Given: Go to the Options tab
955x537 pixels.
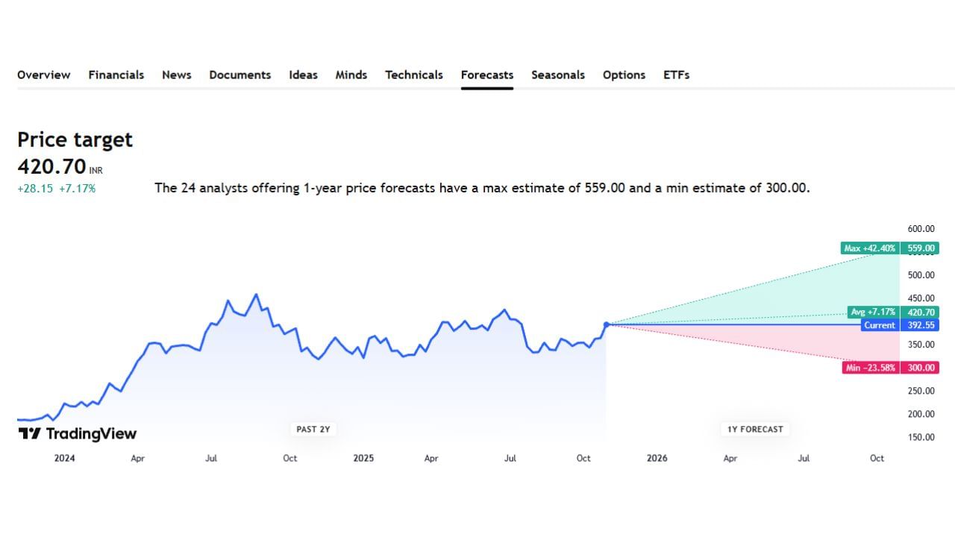Looking at the screenshot, I should click(624, 75).
